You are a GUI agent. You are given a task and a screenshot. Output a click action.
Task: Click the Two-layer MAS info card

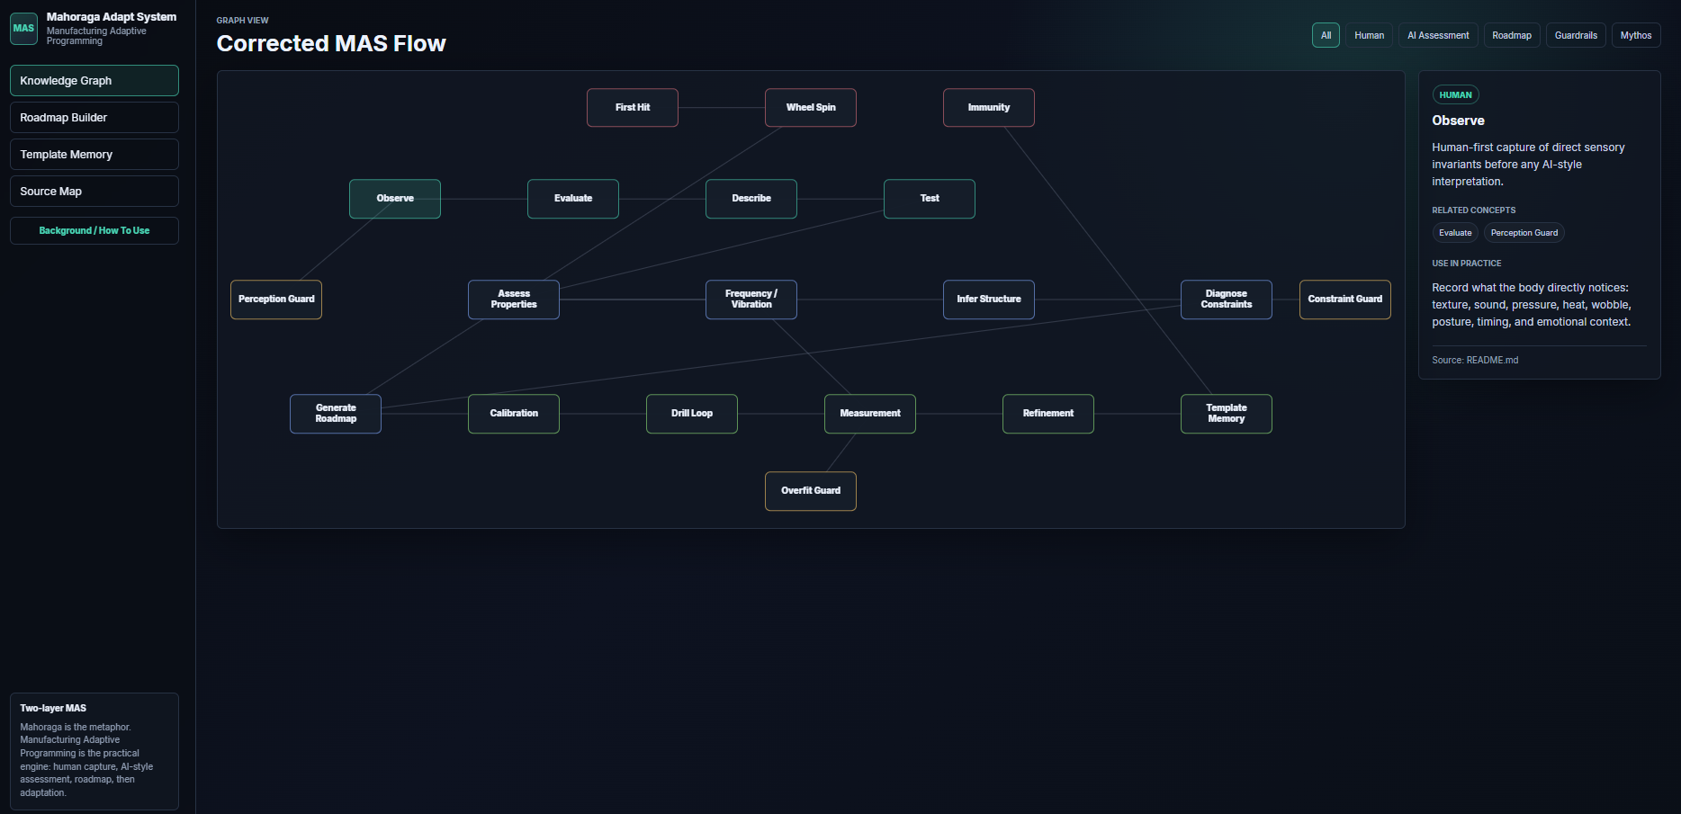point(94,751)
